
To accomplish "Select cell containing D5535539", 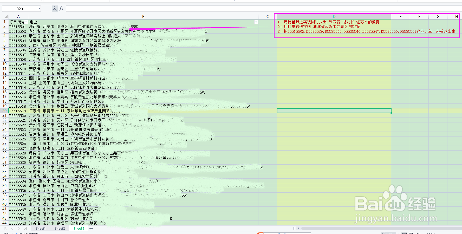I will pyautogui.click(x=18, y=204).
